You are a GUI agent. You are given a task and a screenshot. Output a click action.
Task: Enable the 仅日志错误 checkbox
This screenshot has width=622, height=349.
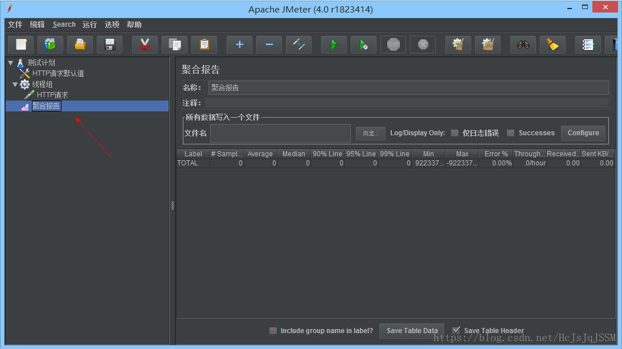pos(455,133)
